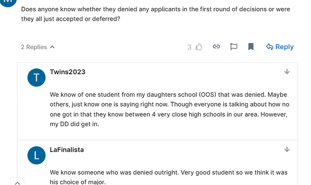The height and width of the screenshot is (185, 311).
Task: Toggle bookmark on this post
Action: click(251, 47)
